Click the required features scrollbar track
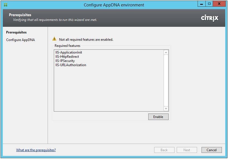 click(x=166, y=81)
